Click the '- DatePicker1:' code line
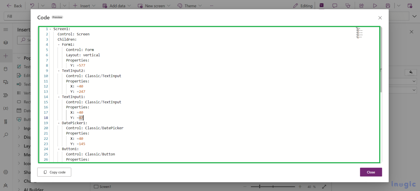This screenshot has width=420, height=191. point(72,123)
